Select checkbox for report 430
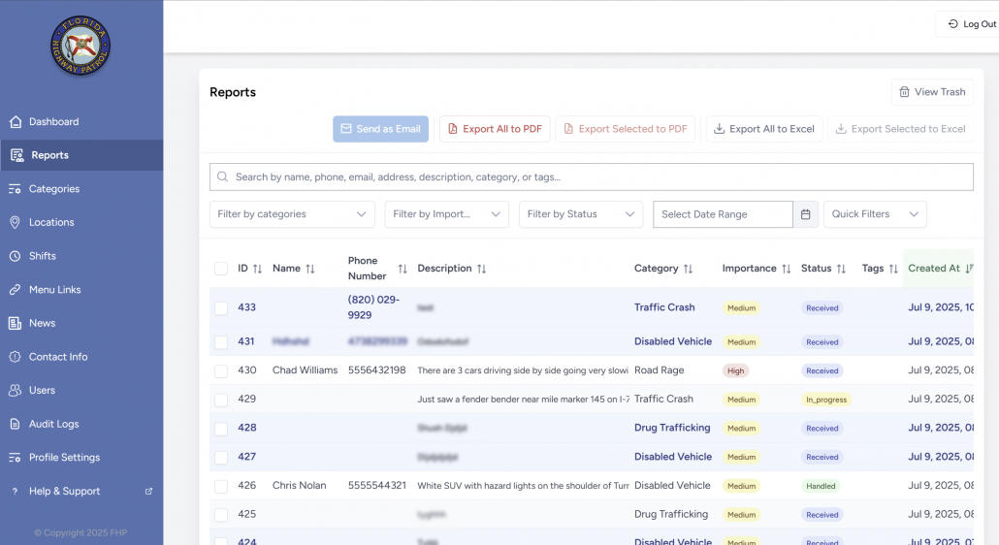The width and height of the screenshot is (999, 545). coord(221,370)
